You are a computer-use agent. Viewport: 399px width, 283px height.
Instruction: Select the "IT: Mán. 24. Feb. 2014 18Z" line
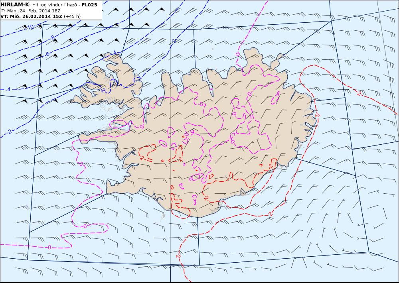click(x=31, y=11)
